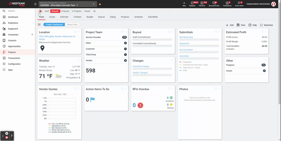Open the Dialog tab
281x141 pixels.
[x=113, y=17]
